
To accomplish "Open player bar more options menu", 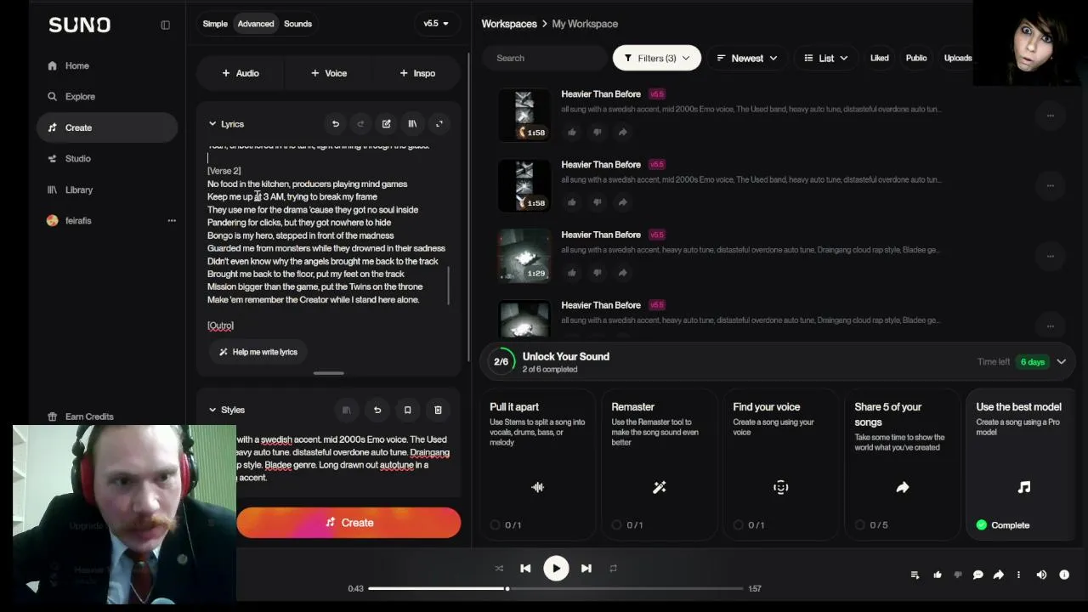I will click(1018, 575).
